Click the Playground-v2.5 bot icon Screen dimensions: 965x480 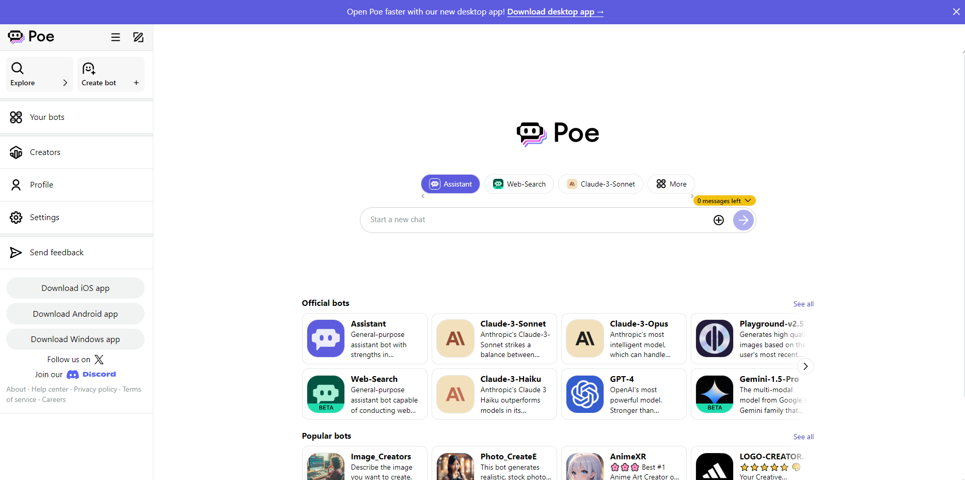pyautogui.click(x=715, y=338)
